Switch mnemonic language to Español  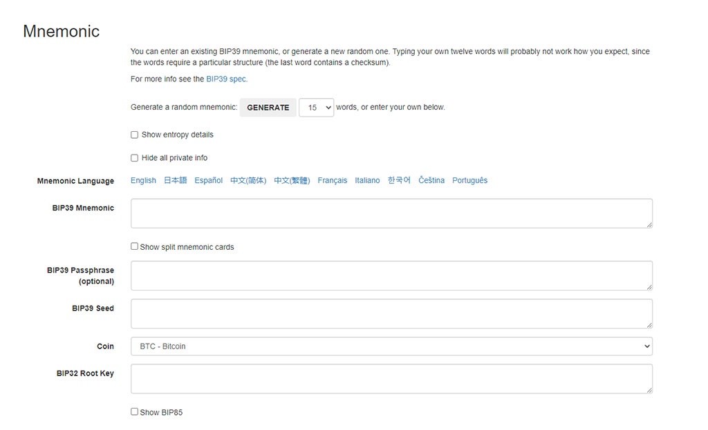pyautogui.click(x=209, y=180)
